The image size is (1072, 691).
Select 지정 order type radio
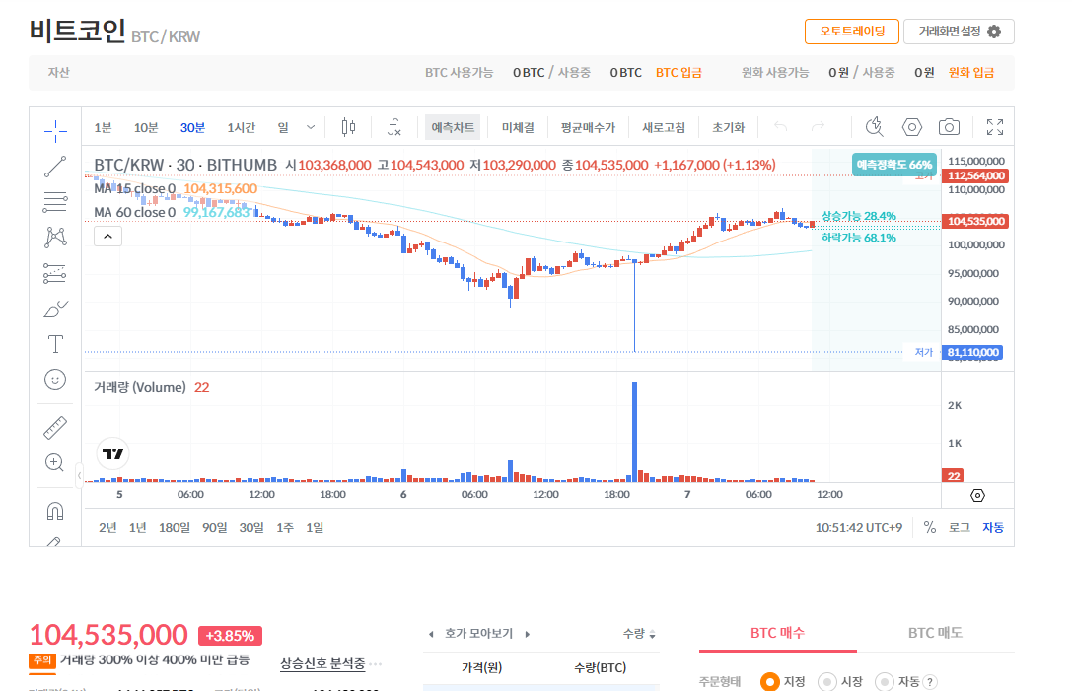770,682
